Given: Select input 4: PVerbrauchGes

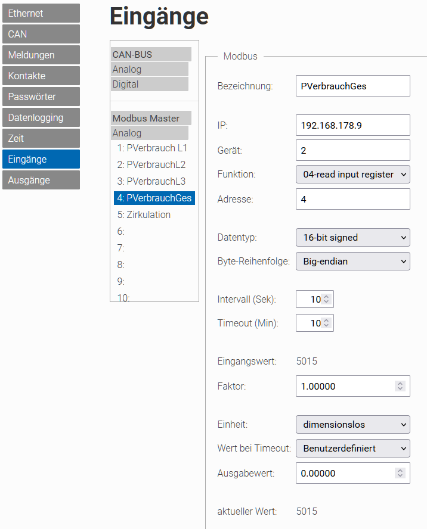Looking at the screenshot, I should [x=154, y=198].
